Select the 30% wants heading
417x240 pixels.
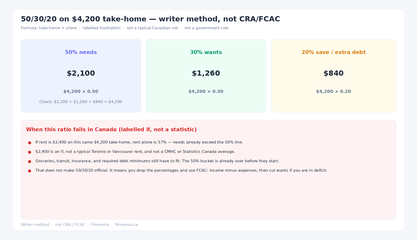coord(206,52)
